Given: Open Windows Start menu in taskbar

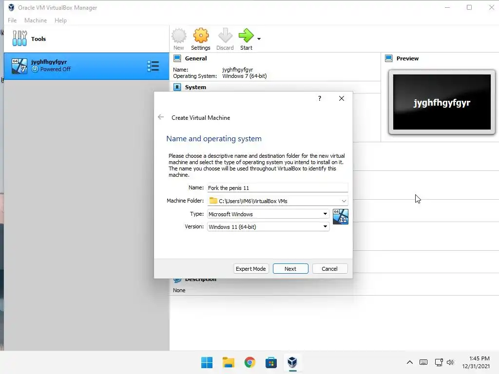Looking at the screenshot, I should (x=207, y=362).
